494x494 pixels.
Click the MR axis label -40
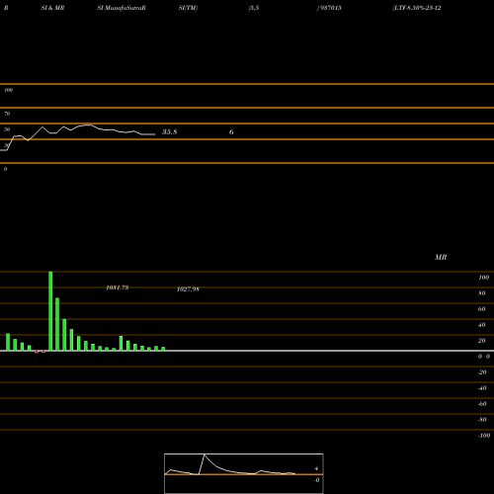(x=482, y=388)
